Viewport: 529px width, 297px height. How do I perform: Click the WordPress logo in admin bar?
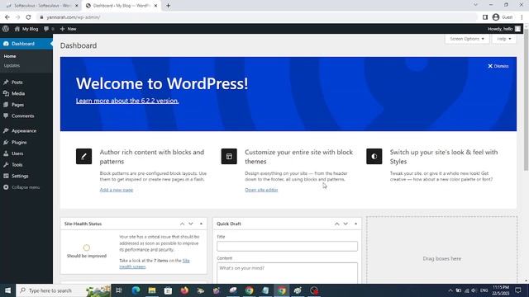coord(6,29)
